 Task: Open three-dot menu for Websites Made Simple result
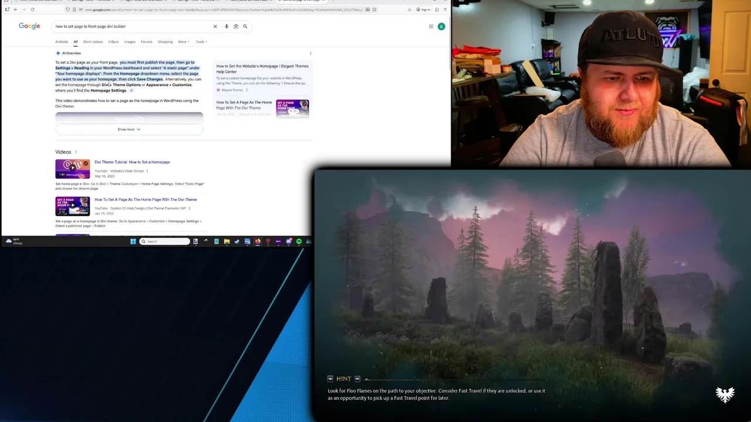(147, 171)
